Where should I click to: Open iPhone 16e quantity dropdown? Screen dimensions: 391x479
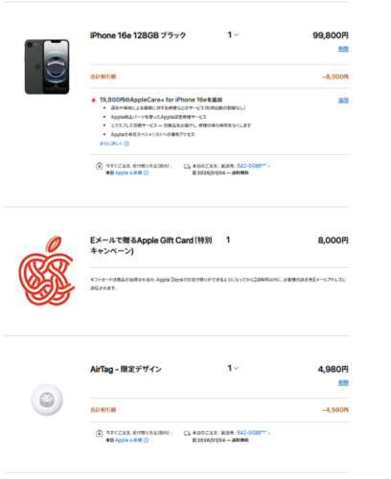pyautogui.click(x=233, y=34)
